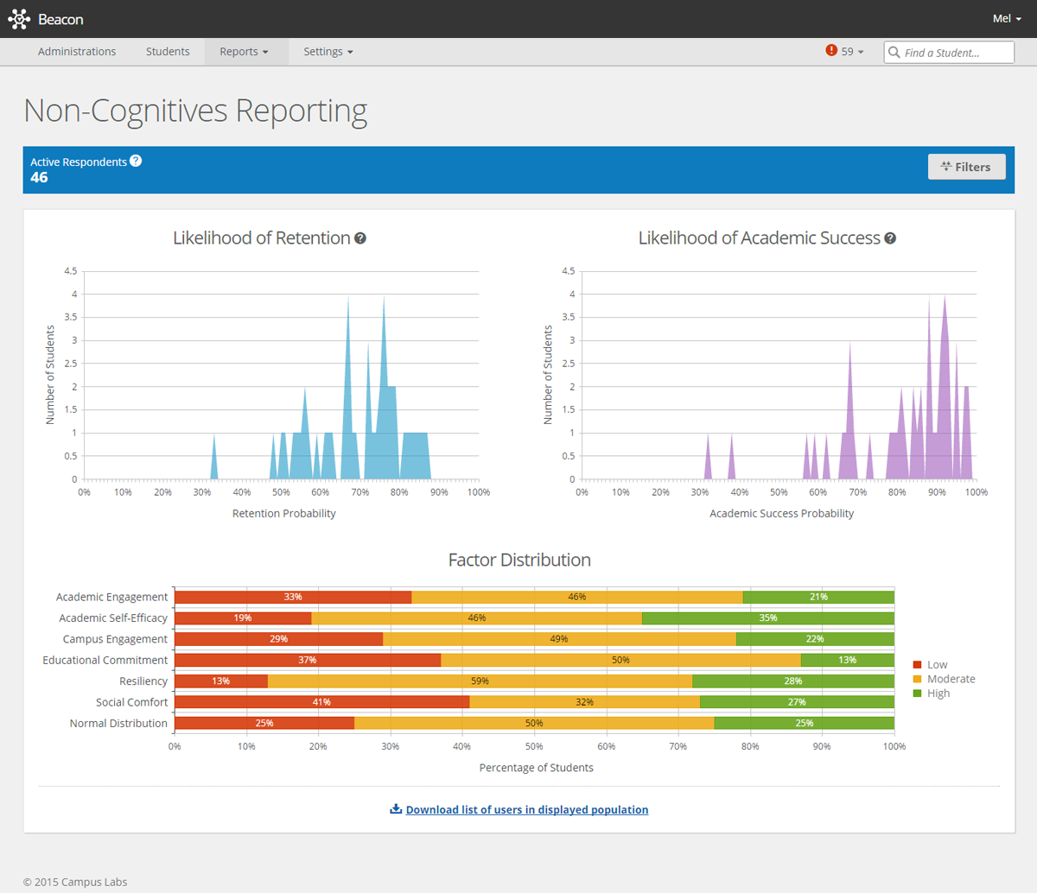Go to the Administrations page

pos(77,51)
